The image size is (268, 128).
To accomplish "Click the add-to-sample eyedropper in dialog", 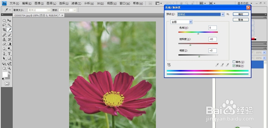I will (222, 65).
